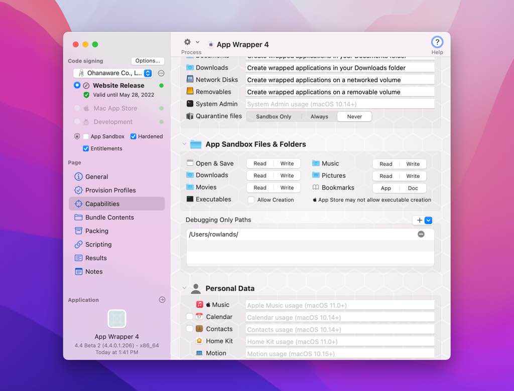Click the Process gear icon

188,42
